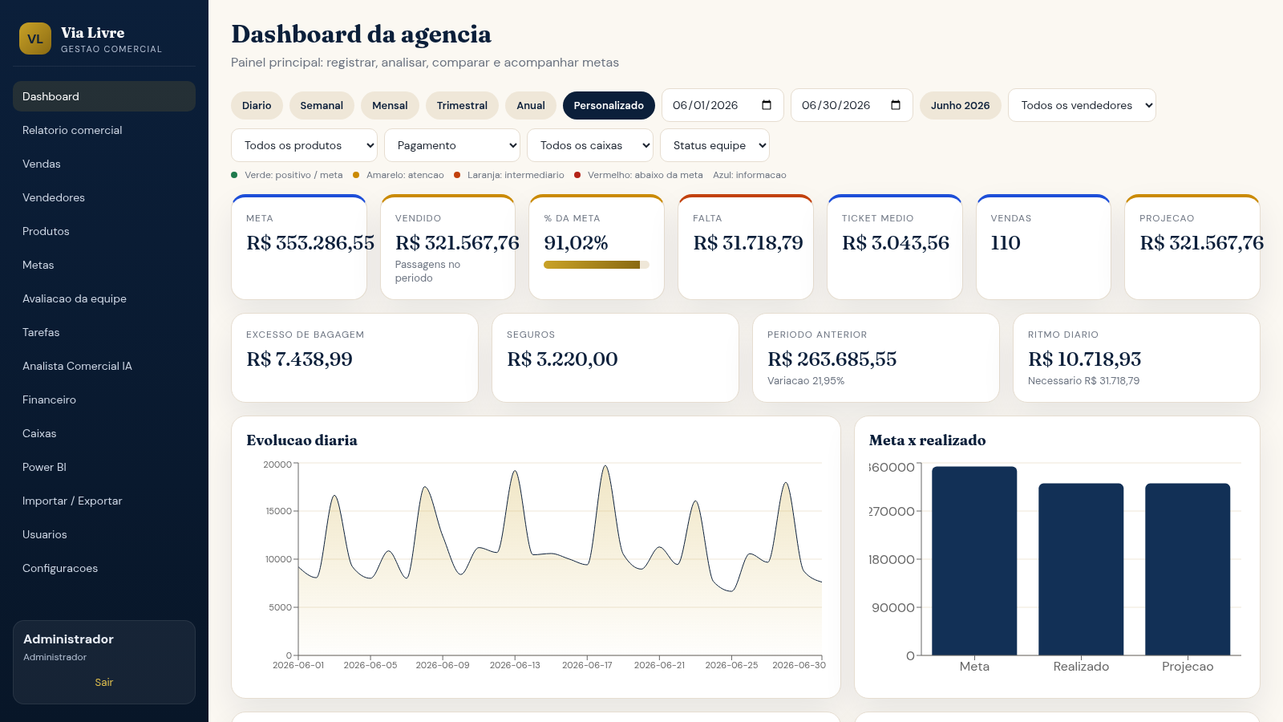Screen dimensions: 1283x722
Task: Click the Ritmo diario value R$ 10.718,93
Action: (x=1084, y=359)
